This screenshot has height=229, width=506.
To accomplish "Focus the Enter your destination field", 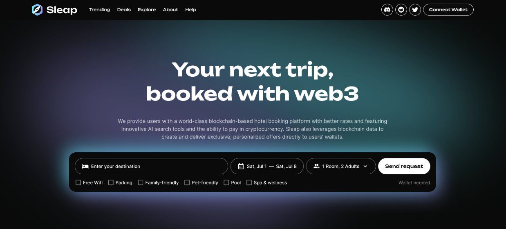I will (151, 166).
